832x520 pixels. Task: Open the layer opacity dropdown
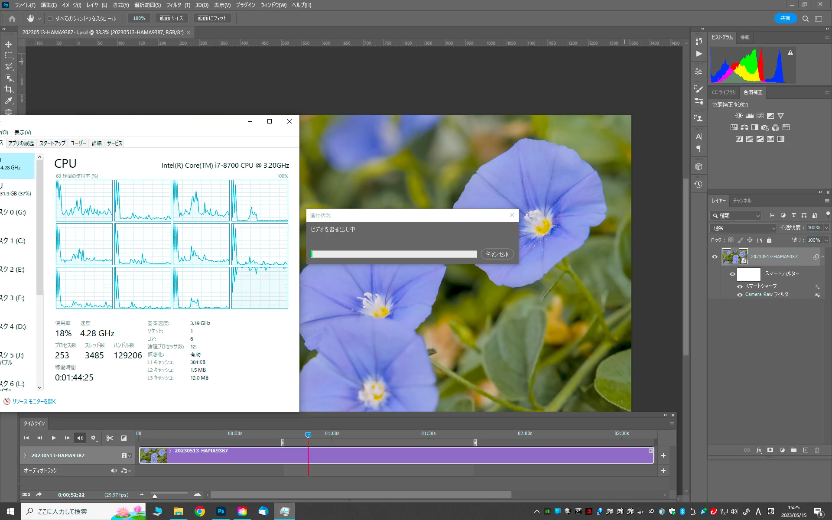[x=826, y=228]
